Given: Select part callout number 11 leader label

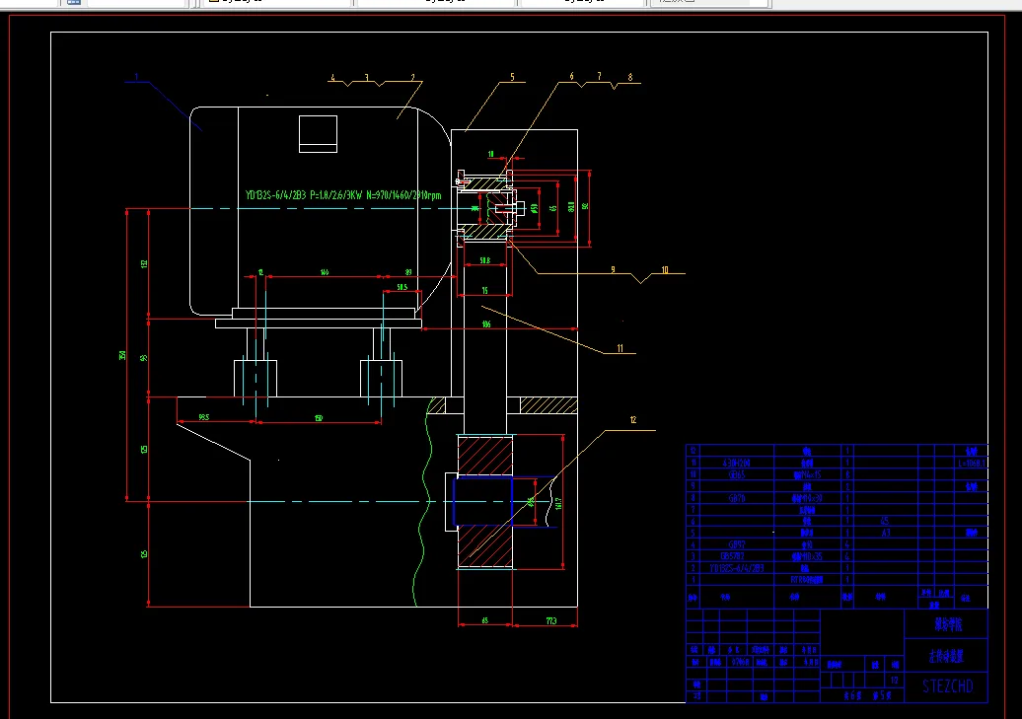Looking at the screenshot, I should (x=620, y=348).
